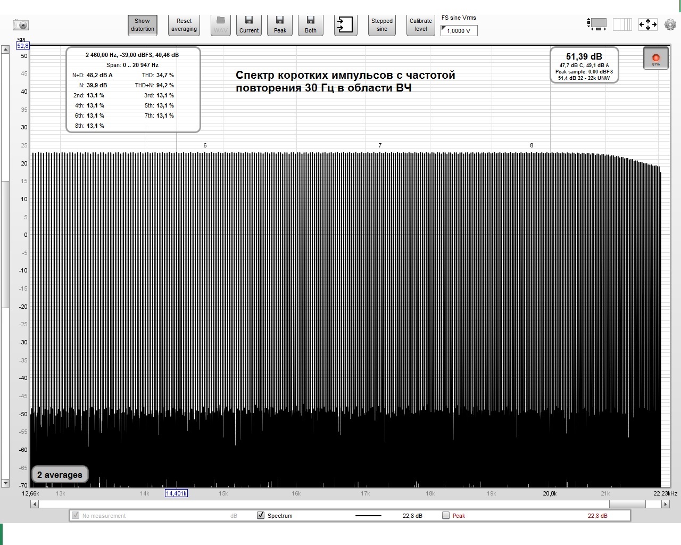Toggle the Peak trace checkbox
The width and height of the screenshot is (681, 545).
pos(446,515)
